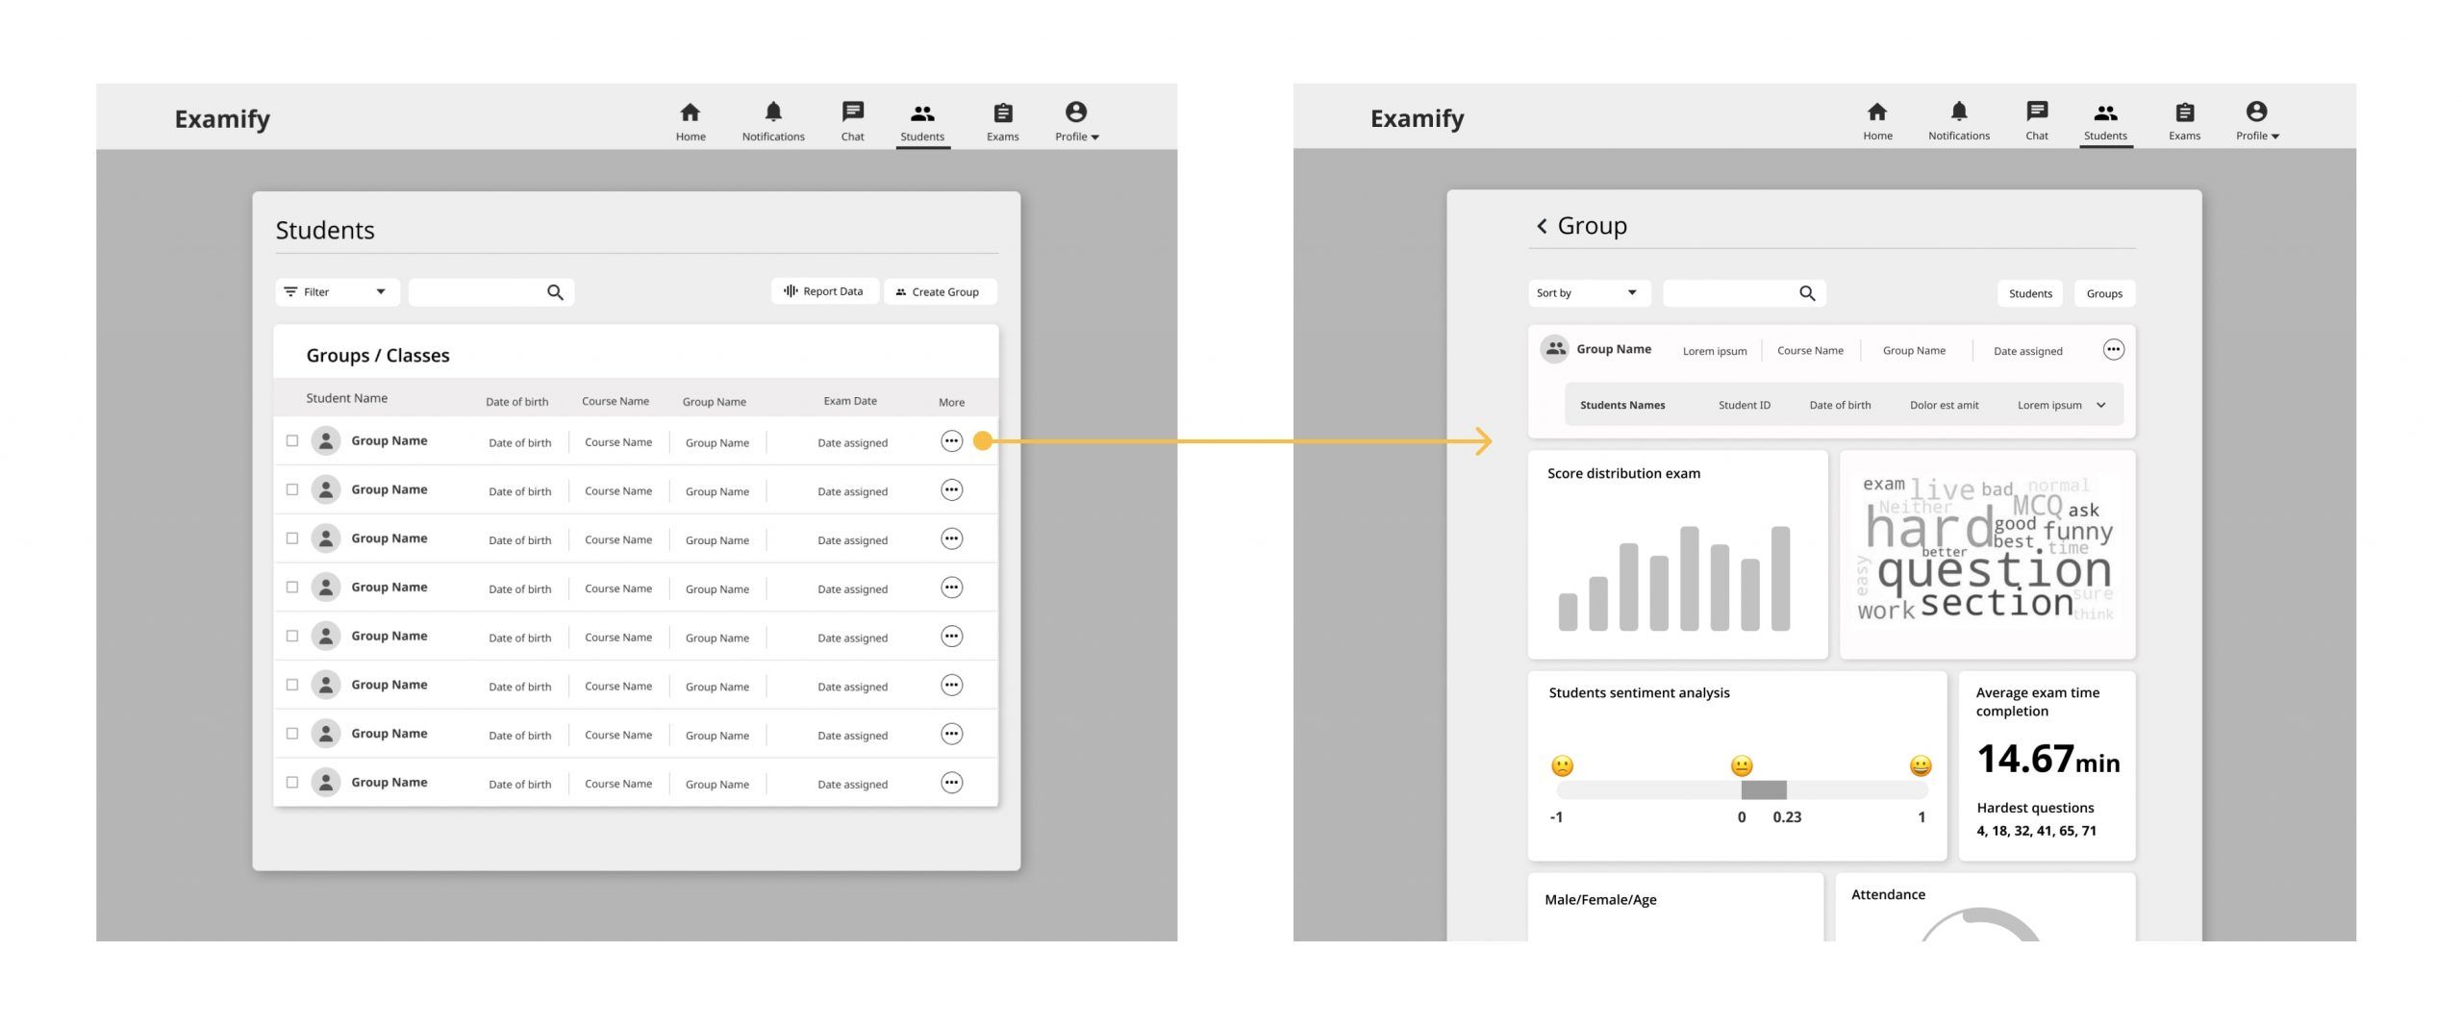Open Exams clipboard icon in left navbar
This screenshot has width=2462, height=1026.
[x=1002, y=113]
